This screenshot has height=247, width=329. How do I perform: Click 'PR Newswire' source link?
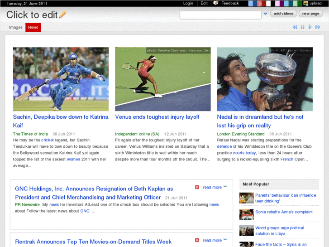(x=27, y=204)
